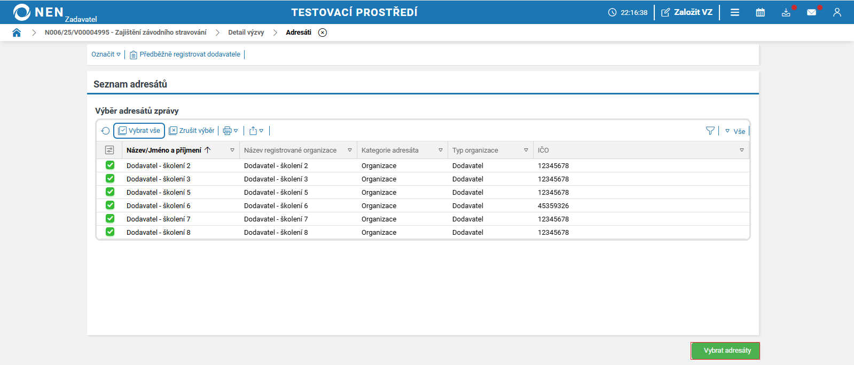The height and width of the screenshot is (365, 854).
Task: Click the filter funnel icon
Action: click(x=710, y=131)
